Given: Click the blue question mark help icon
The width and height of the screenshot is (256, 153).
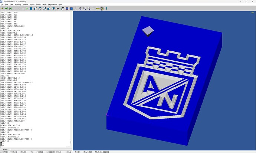Looking at the screenshot, I should pos(106,8).
